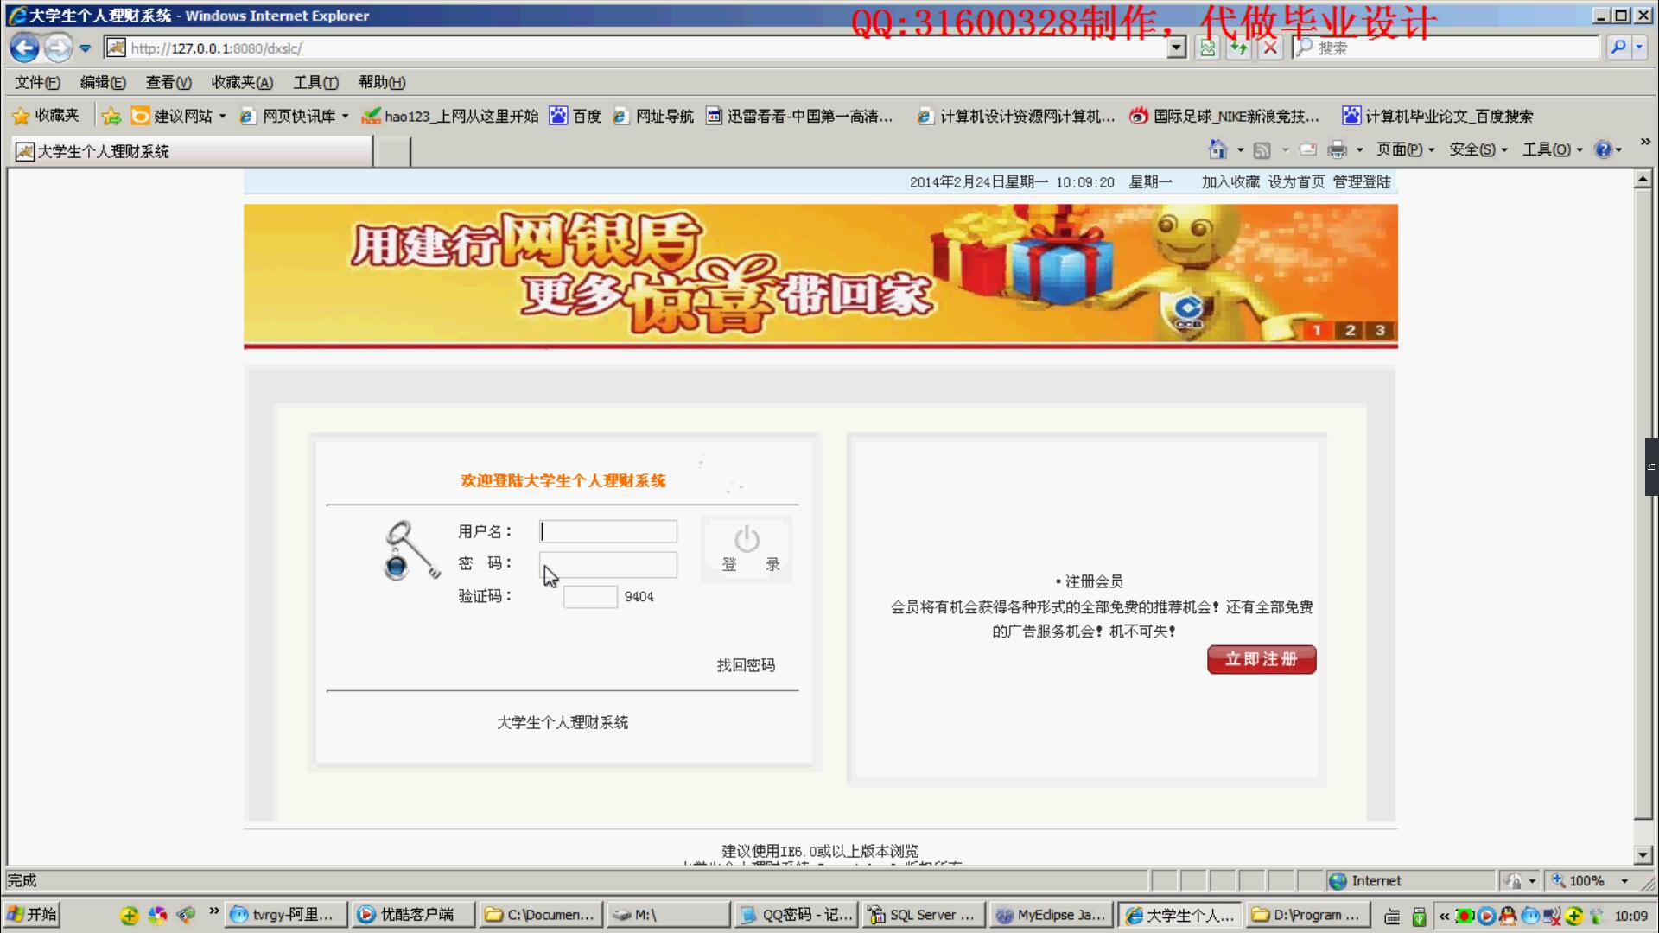Switch to SQL Server taskbar window
The width and height of the screenshot is (1659, 933).
click(923, 915)
